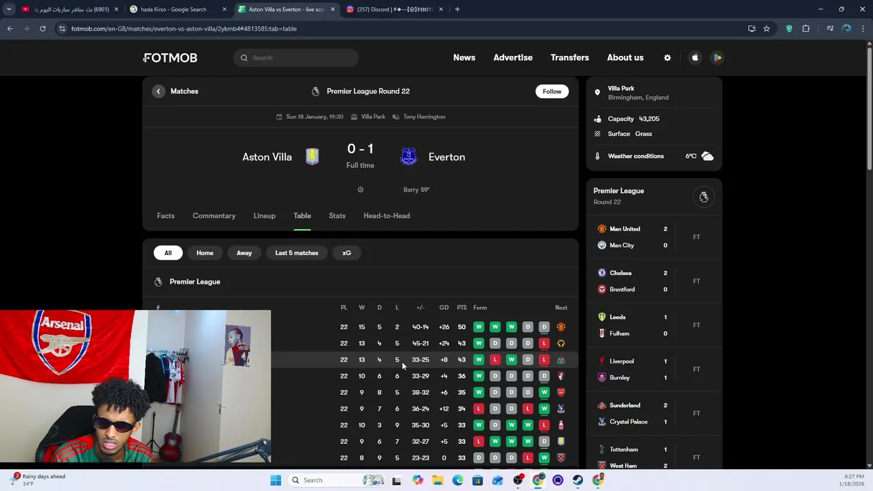Switch to the Head-to-Head tab
Image resolution: width=873 pixels, height=491 pixels.
(x=387, y=216)
